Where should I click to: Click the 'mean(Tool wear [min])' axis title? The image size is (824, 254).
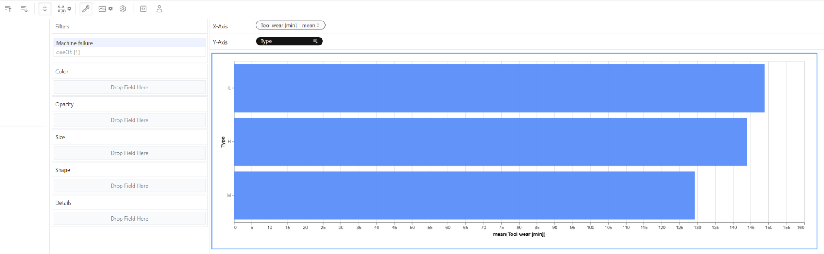pyautogui.click(x=519, y=234)
